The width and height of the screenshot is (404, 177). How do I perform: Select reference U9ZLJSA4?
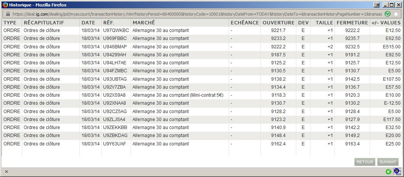(114, 120)
